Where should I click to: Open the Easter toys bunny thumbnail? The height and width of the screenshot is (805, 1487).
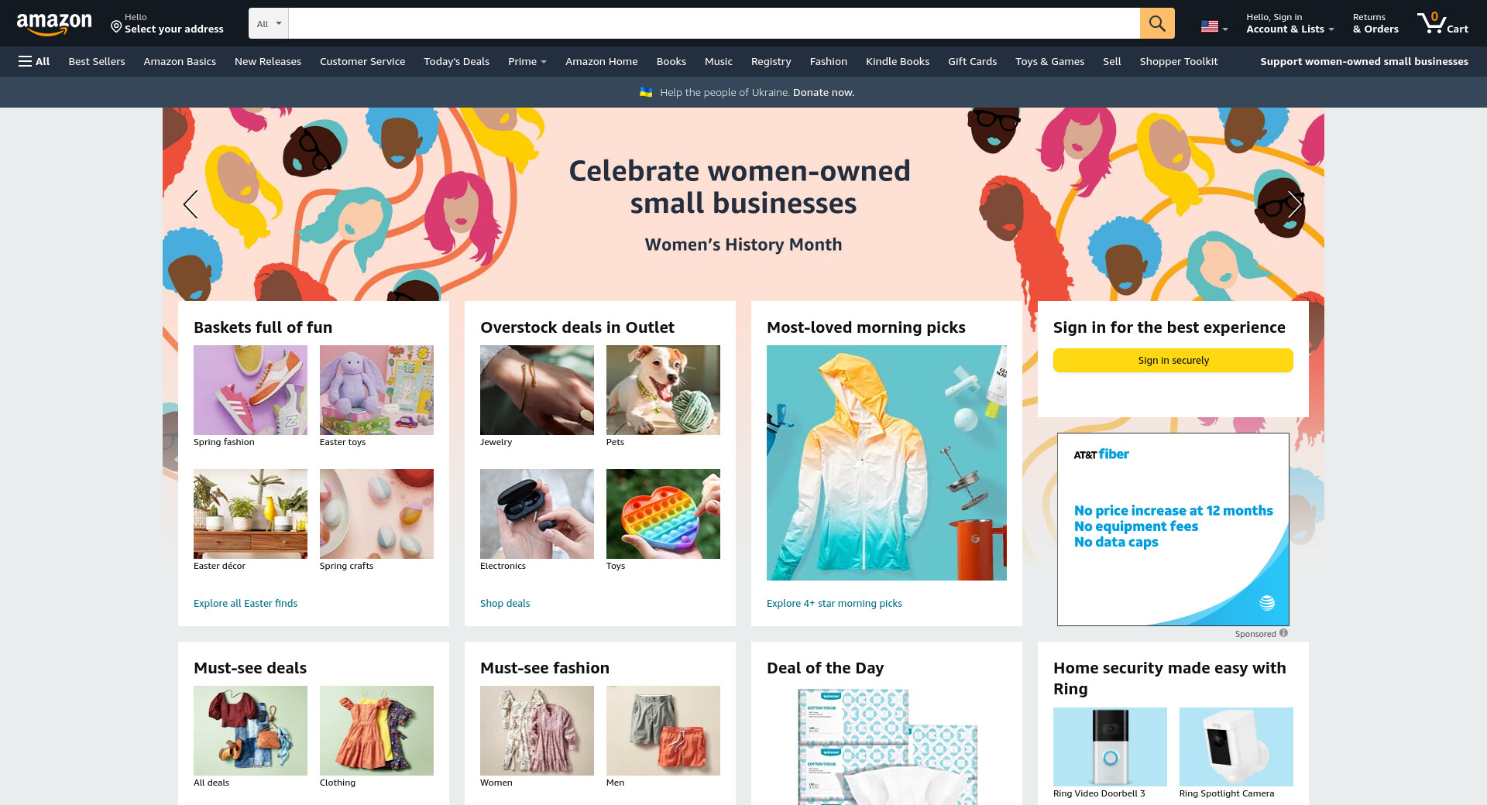(x=376, y=390)
